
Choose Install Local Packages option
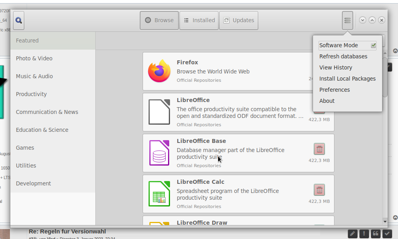coord(347,79)
